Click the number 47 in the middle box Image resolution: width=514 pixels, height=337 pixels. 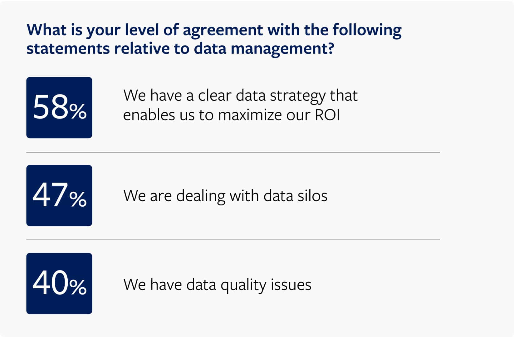(x=50, y=195)
